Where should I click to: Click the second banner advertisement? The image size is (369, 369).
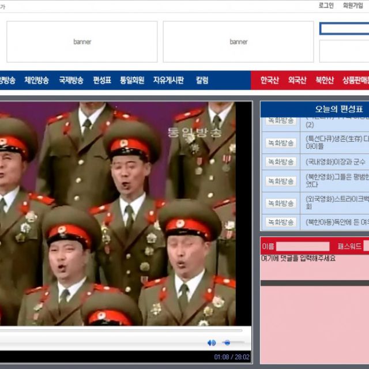click(238, 42)
